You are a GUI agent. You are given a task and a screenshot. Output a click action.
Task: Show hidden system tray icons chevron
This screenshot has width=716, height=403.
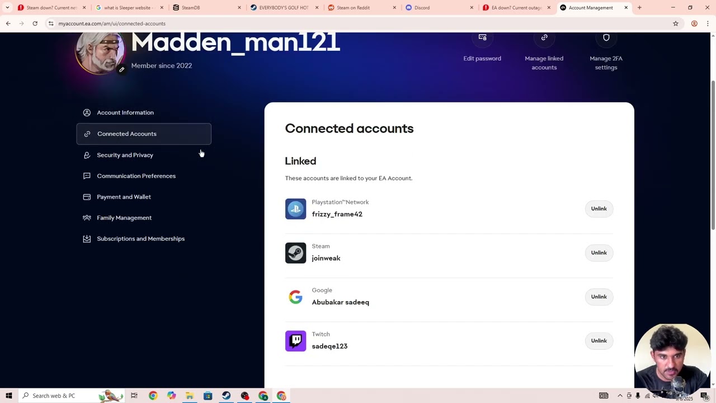(x=620, y=396)
